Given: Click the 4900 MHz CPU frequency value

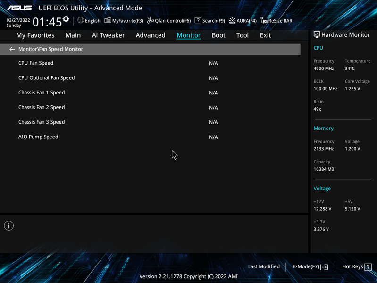Looking at the screenshot, I should tap(323, 69).
